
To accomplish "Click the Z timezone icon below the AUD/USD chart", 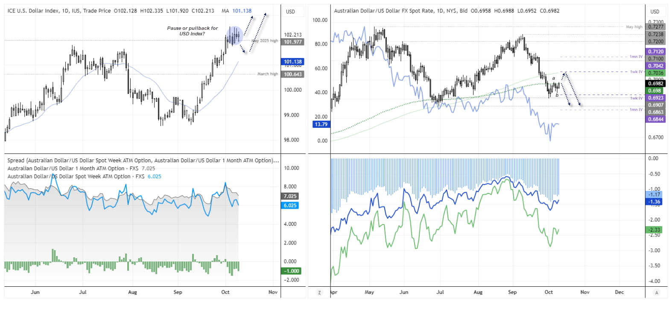I will [319, 292].
